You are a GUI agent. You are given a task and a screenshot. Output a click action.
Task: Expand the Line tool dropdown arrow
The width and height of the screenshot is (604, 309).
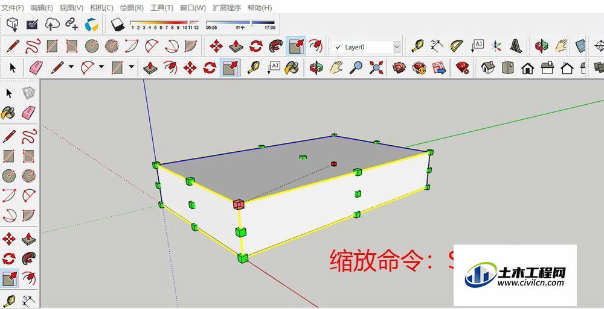(71, 67)
